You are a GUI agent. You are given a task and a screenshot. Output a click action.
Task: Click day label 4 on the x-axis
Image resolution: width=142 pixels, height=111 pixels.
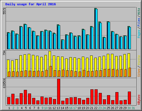pyautogui.click(x=22, y=108)
